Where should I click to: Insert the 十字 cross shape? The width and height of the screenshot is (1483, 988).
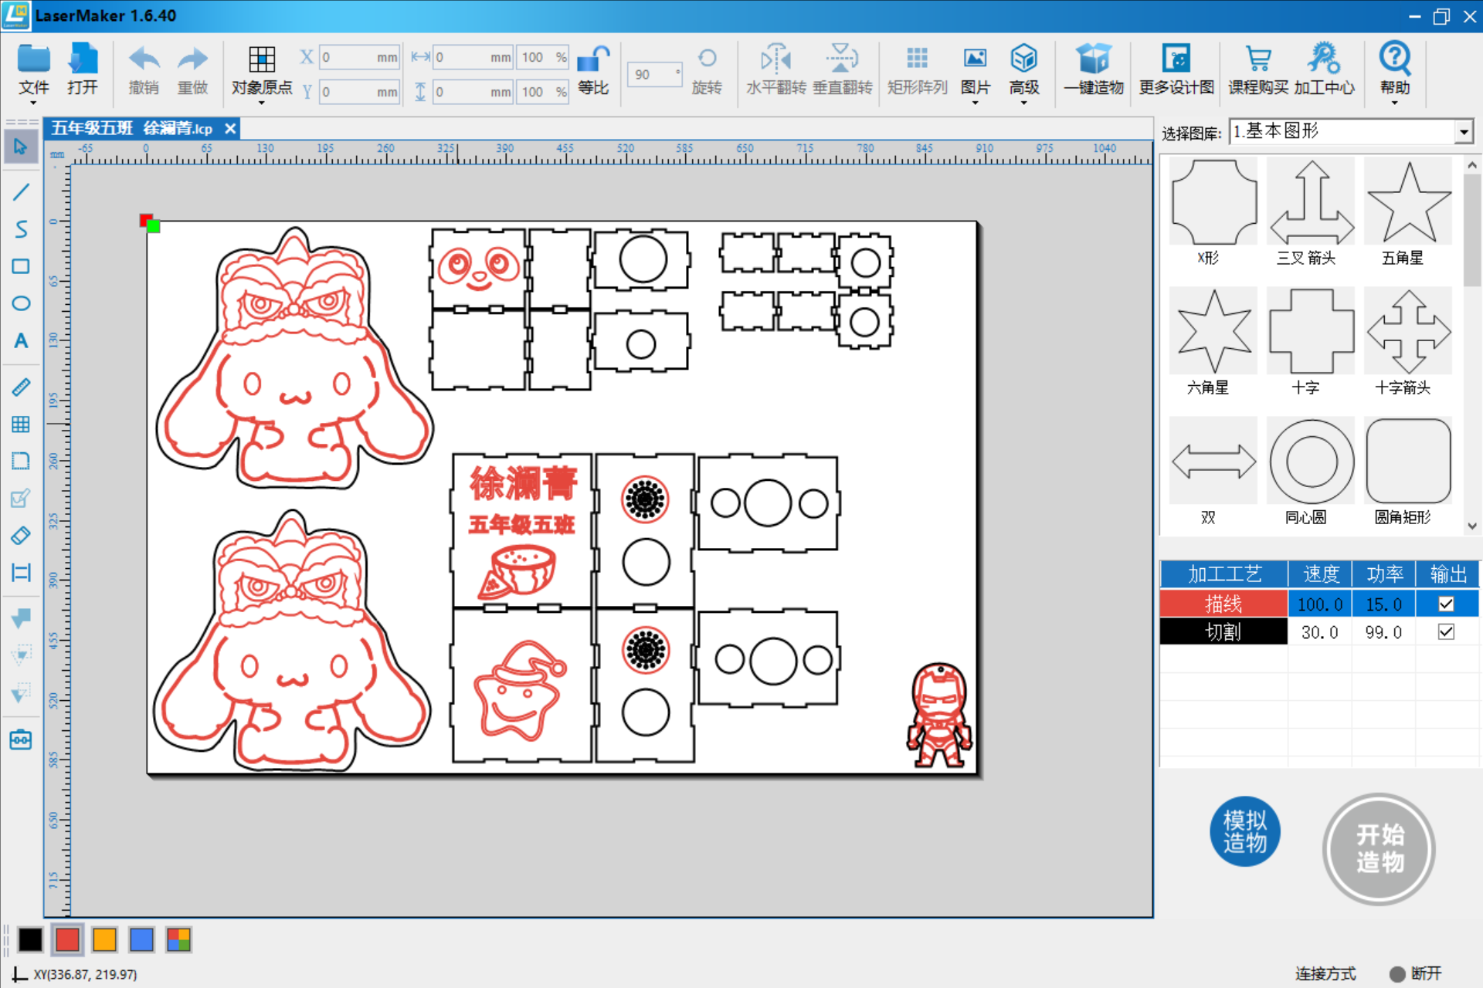1311,332
